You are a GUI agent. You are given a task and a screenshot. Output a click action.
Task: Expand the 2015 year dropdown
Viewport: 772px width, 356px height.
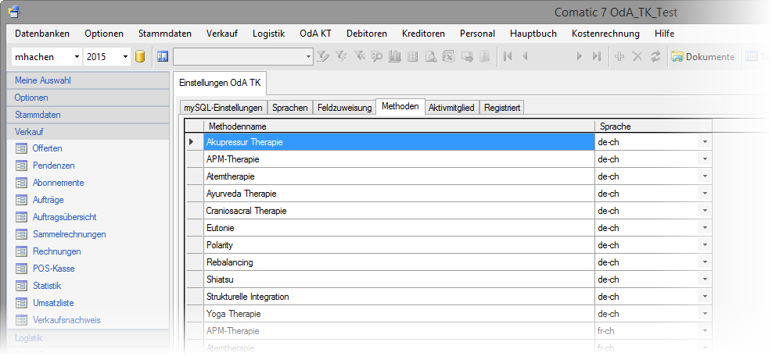pyautogui.click(x=126, y=56)
